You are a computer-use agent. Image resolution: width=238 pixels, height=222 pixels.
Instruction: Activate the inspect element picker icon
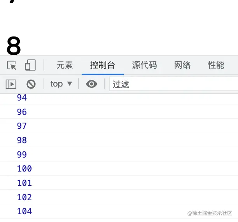(x=12, y=65)
